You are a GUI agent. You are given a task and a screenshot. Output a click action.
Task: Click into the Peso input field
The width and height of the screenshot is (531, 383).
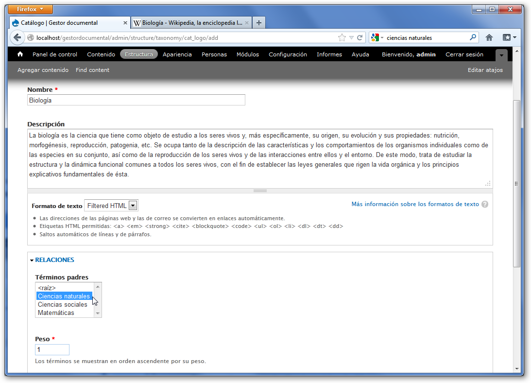(x=52, y=350)
